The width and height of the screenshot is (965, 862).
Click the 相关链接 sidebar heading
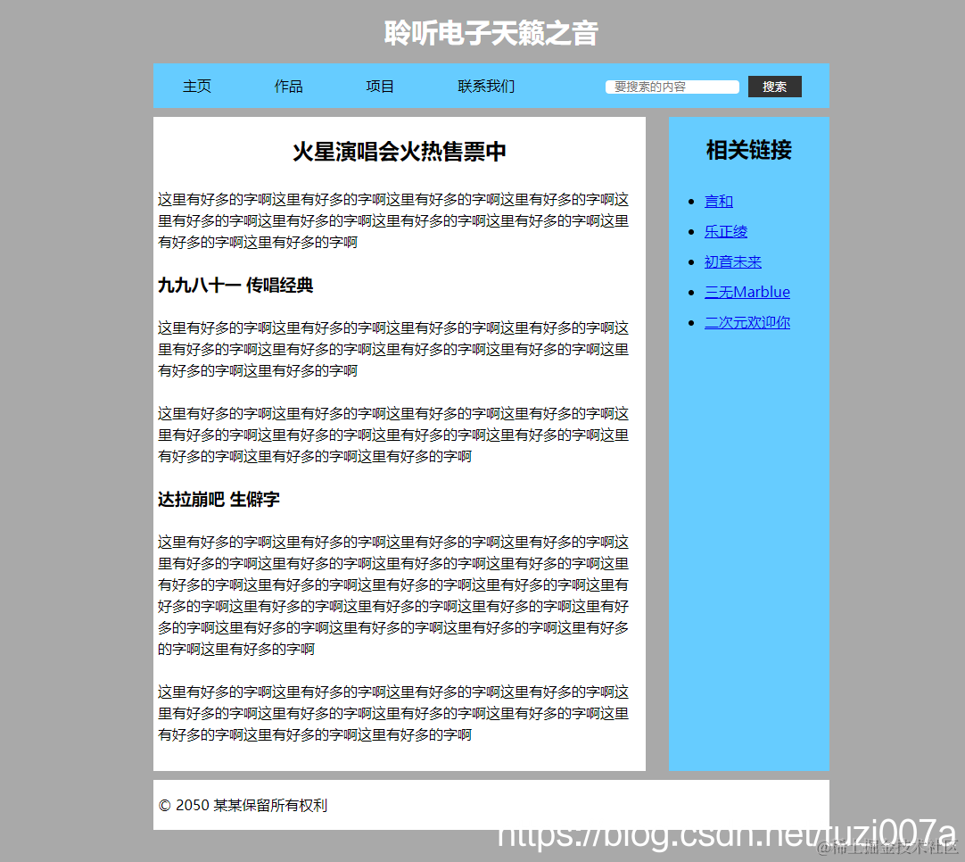(x=749, y=149)
